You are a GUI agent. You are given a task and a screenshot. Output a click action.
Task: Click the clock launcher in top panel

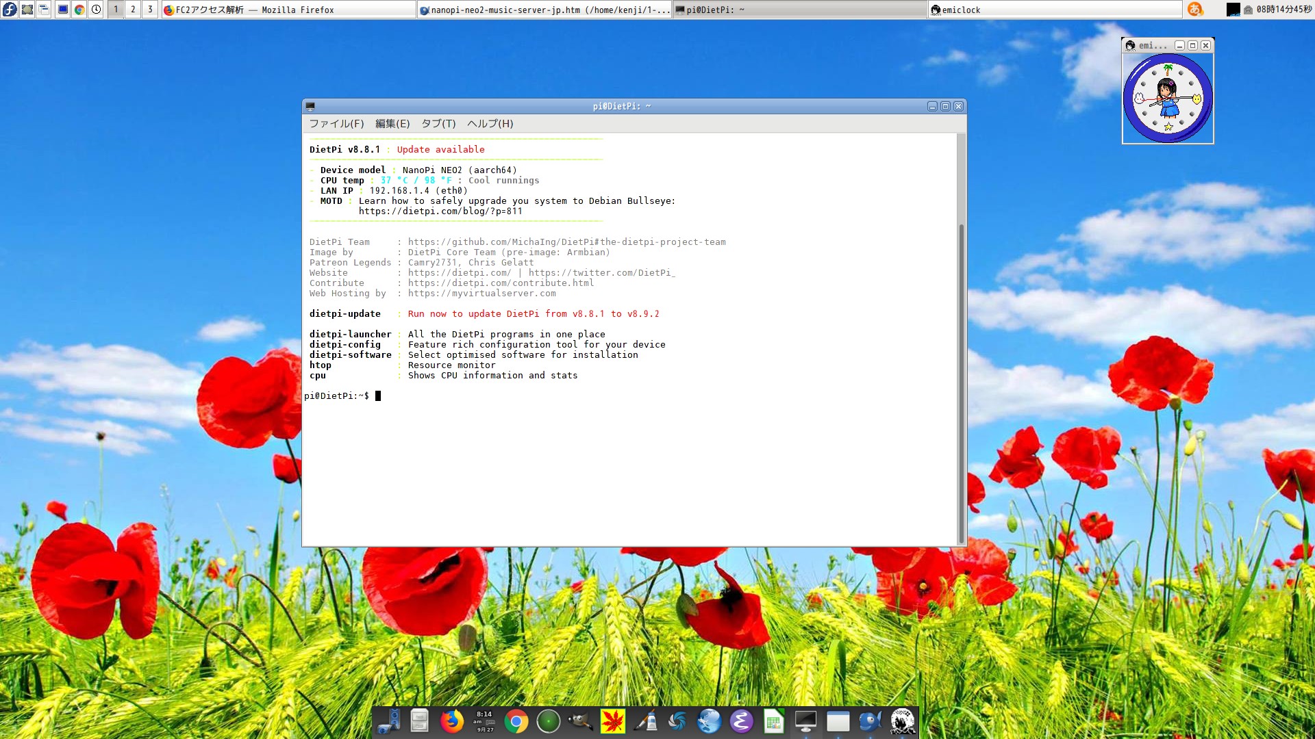click(x=97, y=10)
